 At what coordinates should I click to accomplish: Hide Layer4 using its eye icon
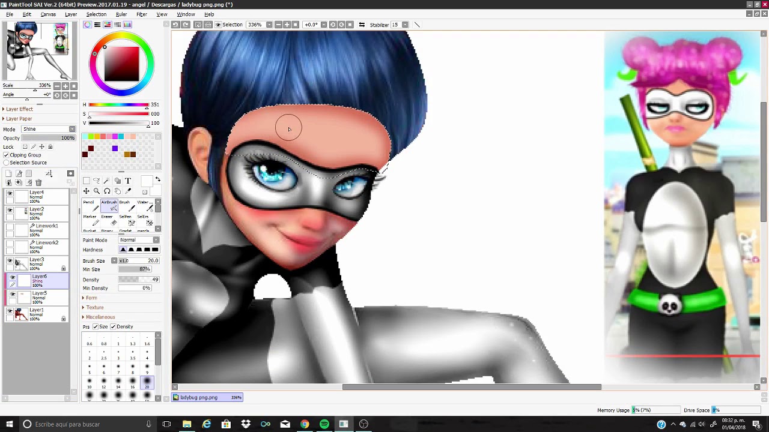coord(10,193)
